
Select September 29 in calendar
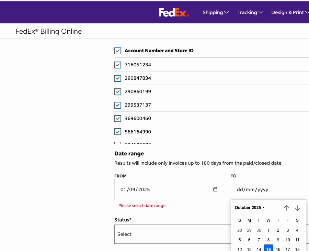coord(249,230)
